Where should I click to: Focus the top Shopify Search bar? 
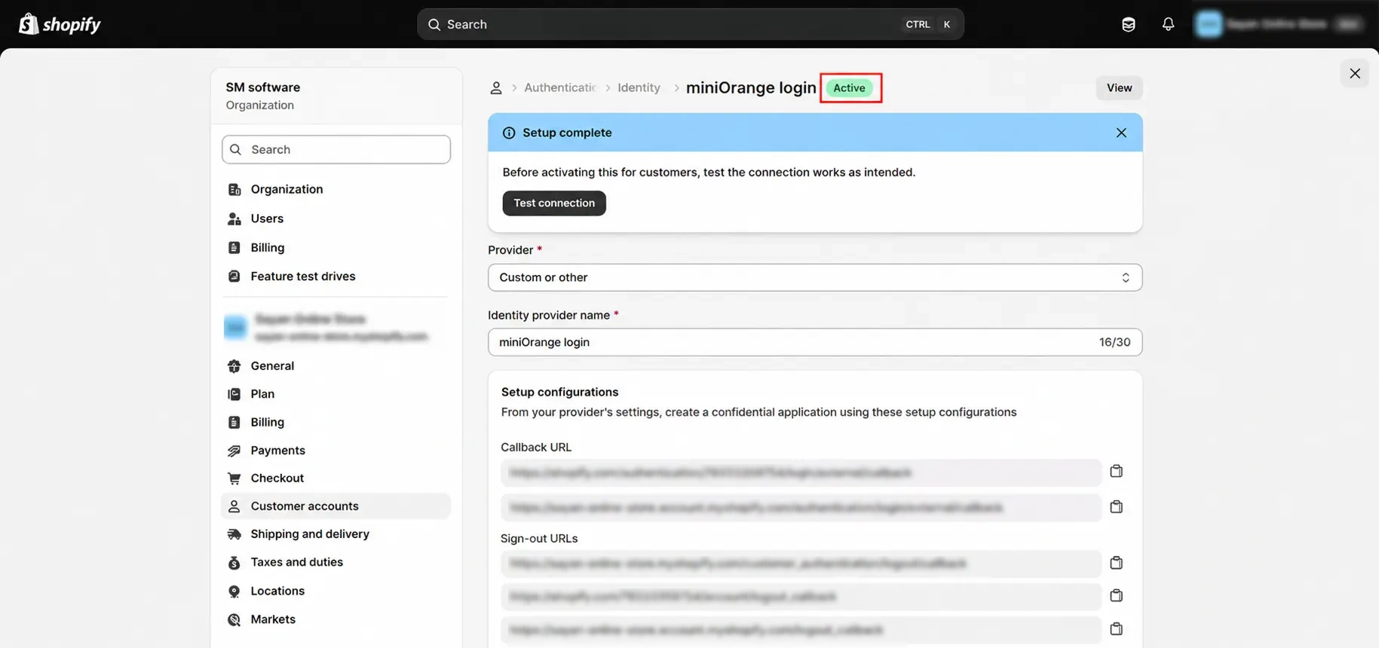pos(691,24)
